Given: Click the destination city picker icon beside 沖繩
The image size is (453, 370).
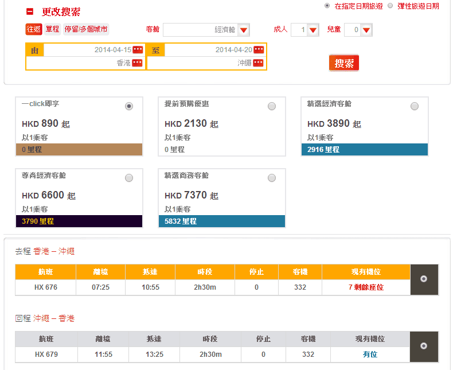Looking at the screenshot, I should coord(259,63).
